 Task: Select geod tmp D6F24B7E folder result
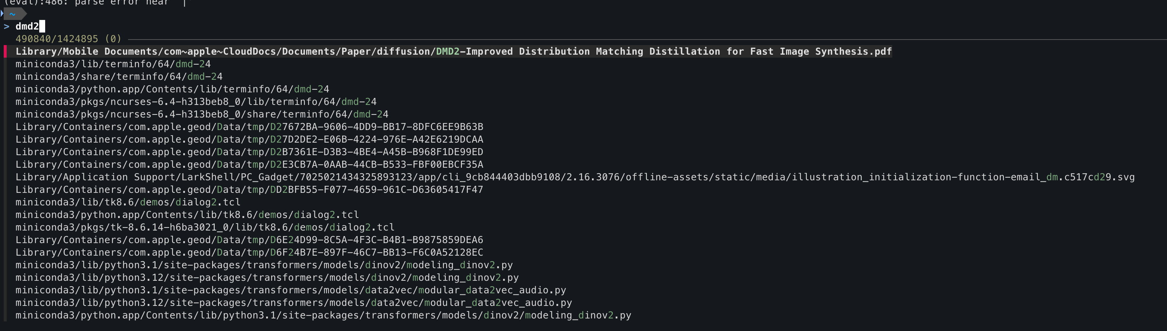coord(249,253)
